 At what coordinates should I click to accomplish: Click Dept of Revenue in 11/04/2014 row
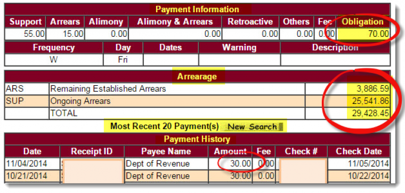[x=158, y=164]
